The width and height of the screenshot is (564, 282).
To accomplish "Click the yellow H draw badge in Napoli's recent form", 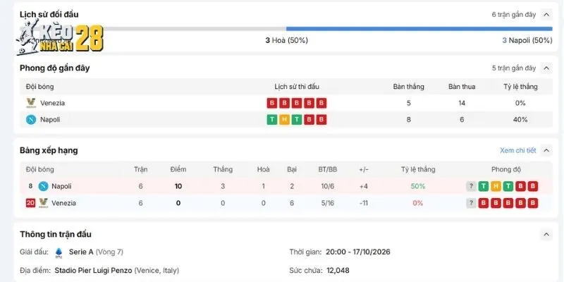I will click(x=284, y=120).
